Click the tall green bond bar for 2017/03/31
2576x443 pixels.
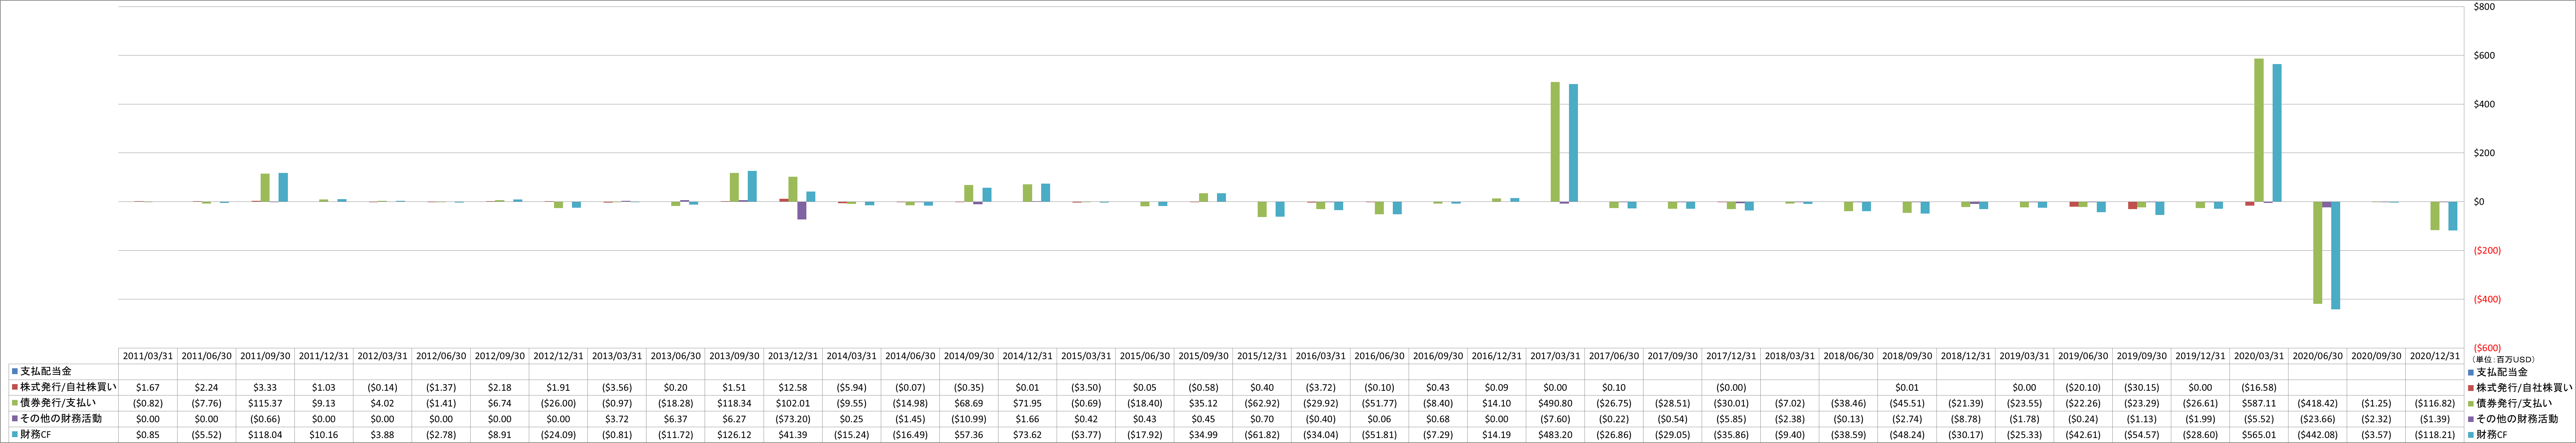(1555, 142)
